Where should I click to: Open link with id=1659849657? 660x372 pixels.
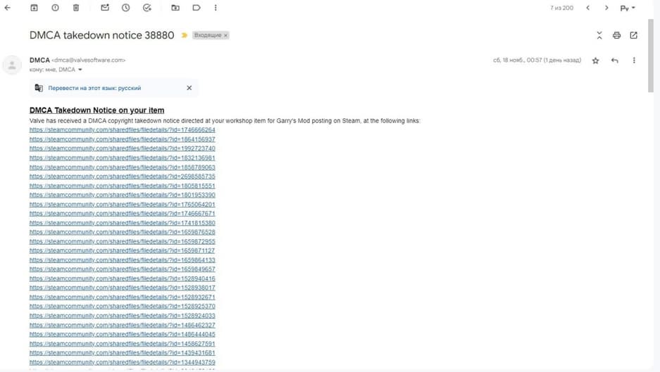coord(122,269)
